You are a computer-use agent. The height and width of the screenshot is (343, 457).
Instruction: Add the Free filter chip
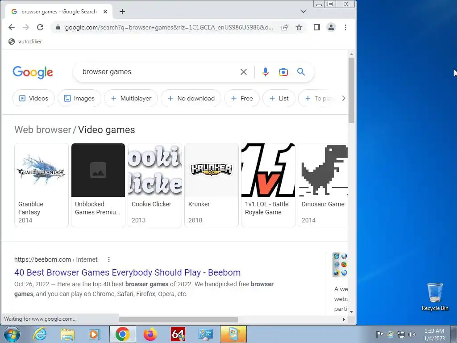241,98
